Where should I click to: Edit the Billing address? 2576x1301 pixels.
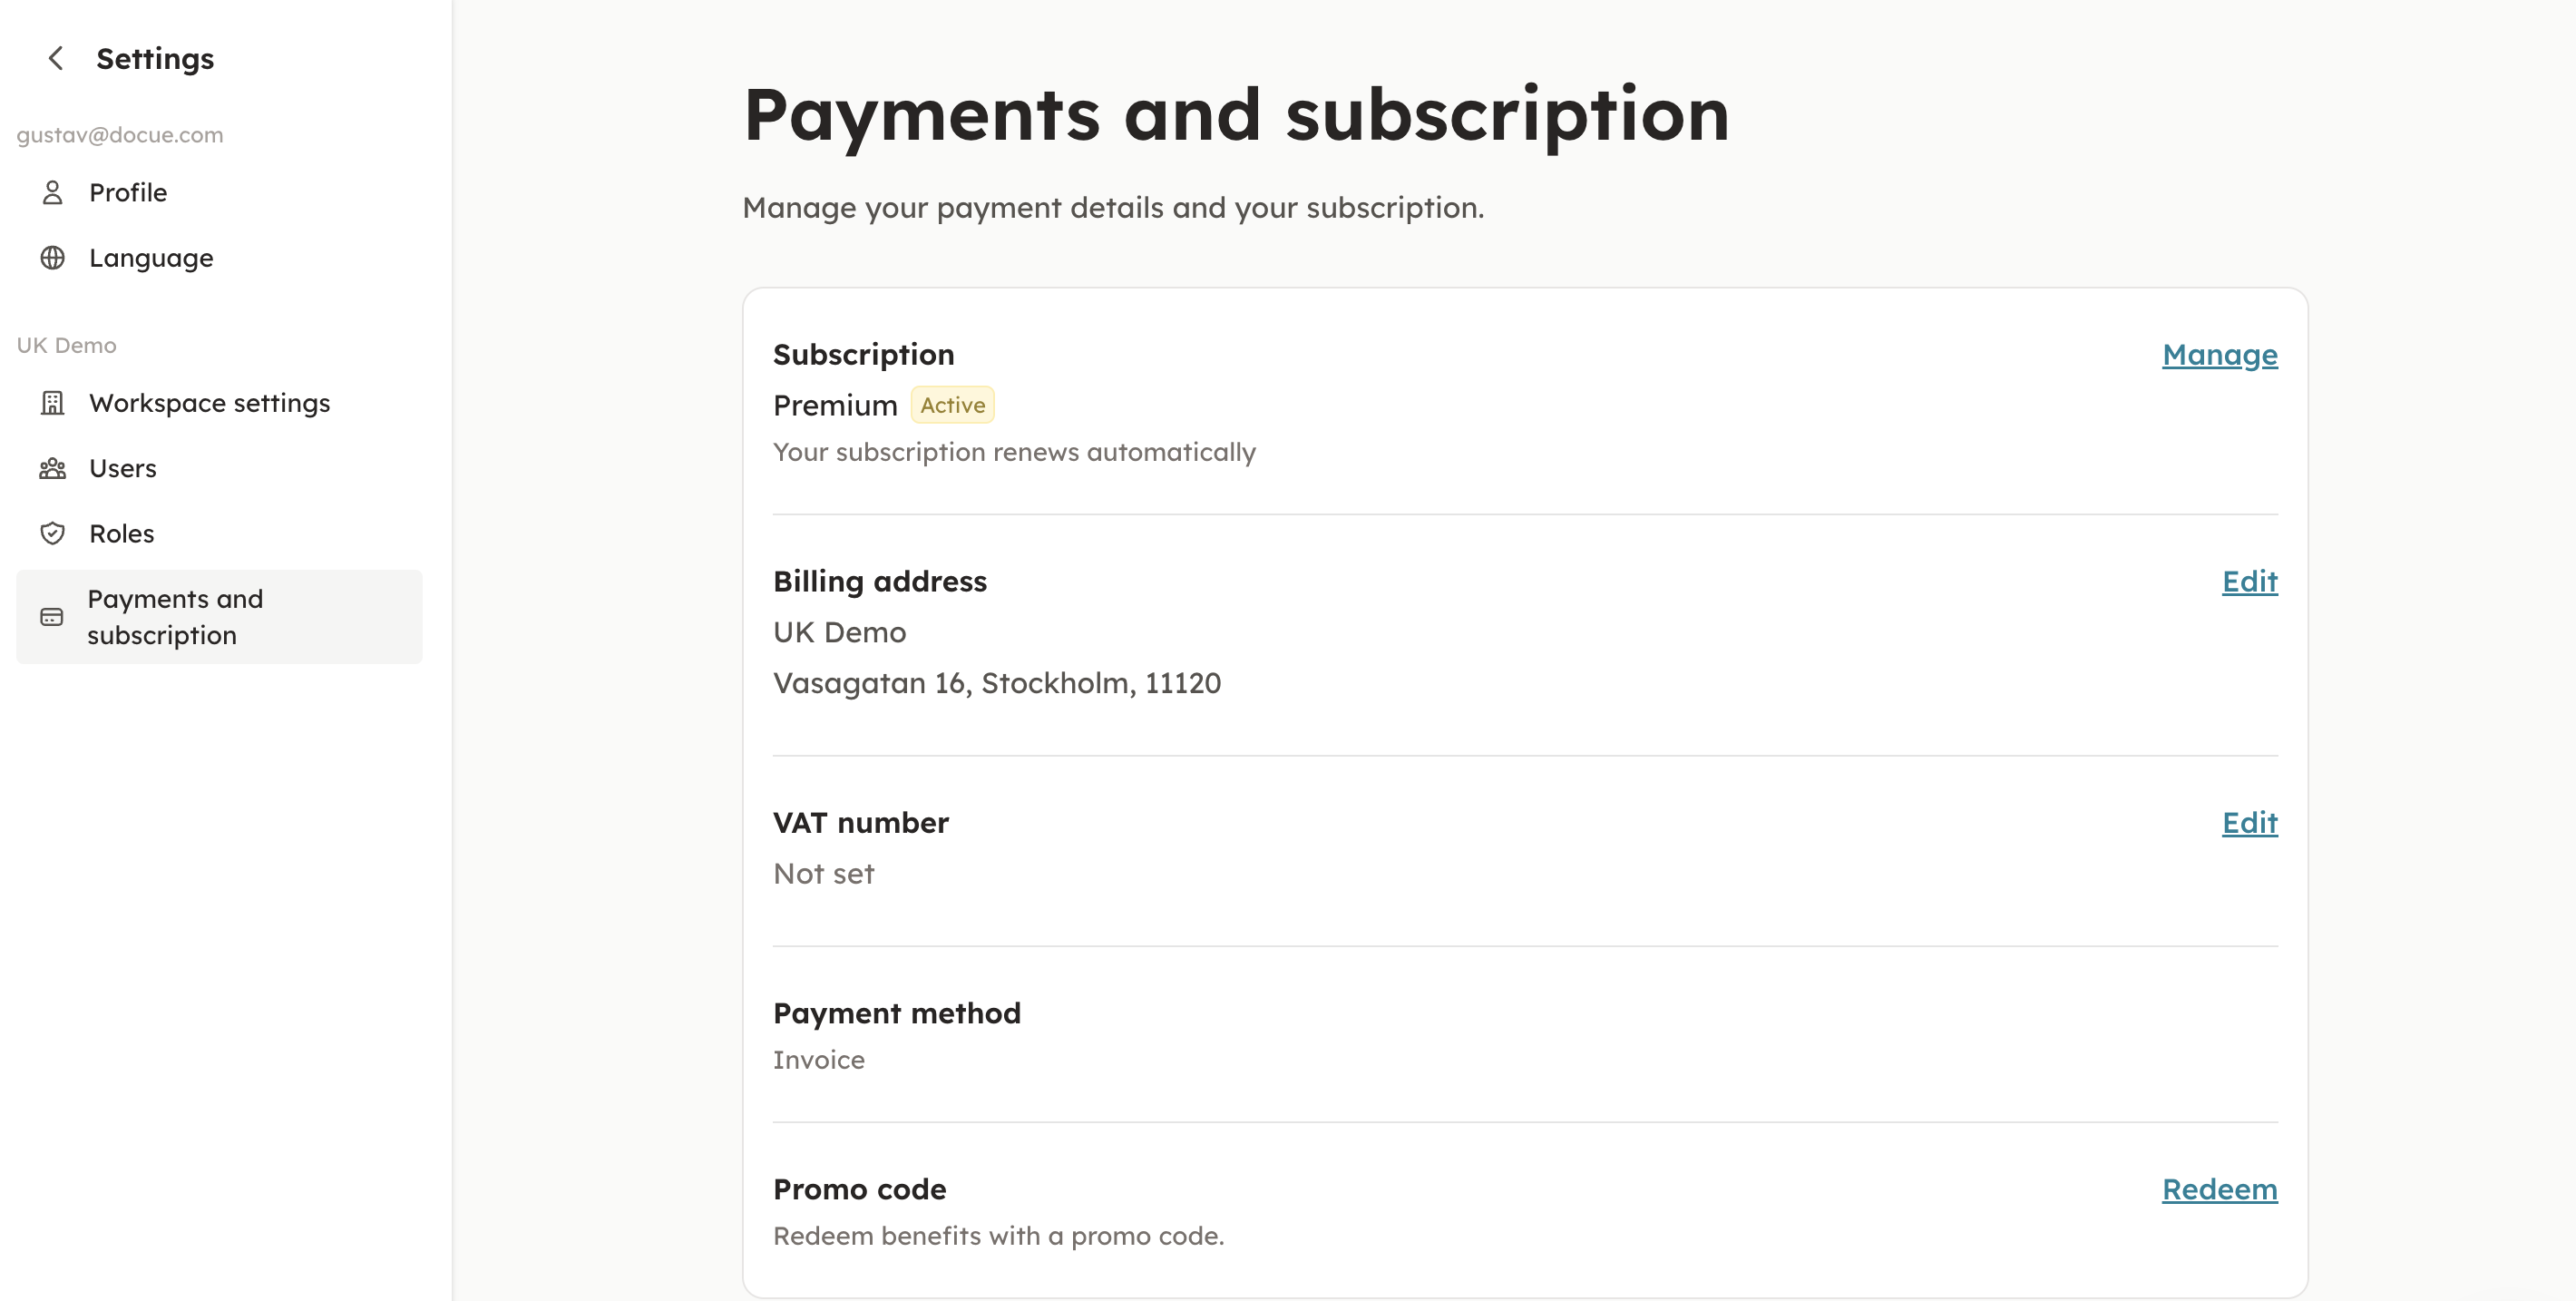pos(2249,581)
